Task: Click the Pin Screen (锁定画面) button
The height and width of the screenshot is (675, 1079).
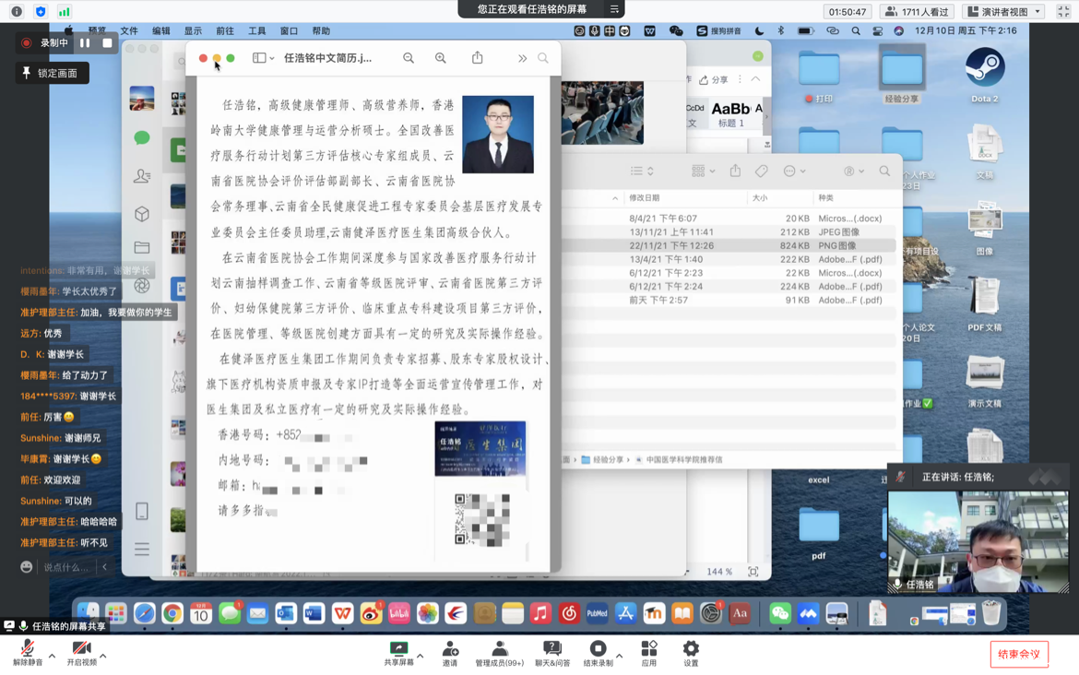Action: tap(52, 73)
